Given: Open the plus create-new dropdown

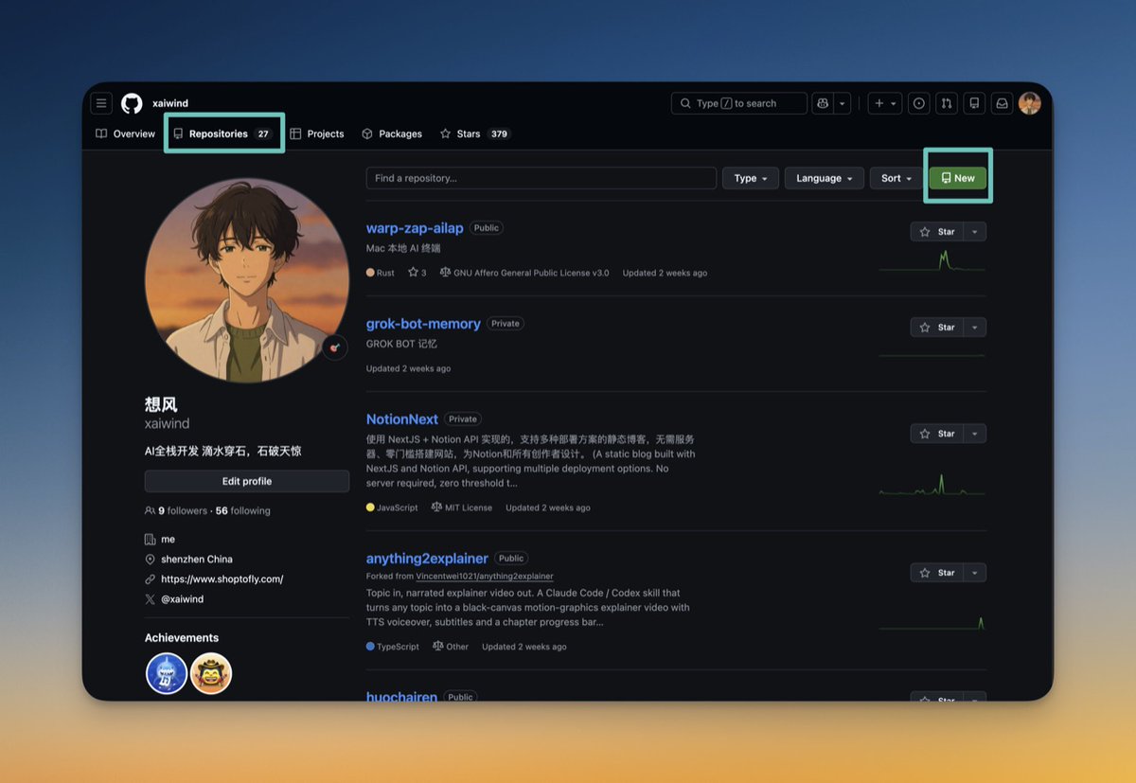Looking at the screenshot, I should click(x=885, y=103).
